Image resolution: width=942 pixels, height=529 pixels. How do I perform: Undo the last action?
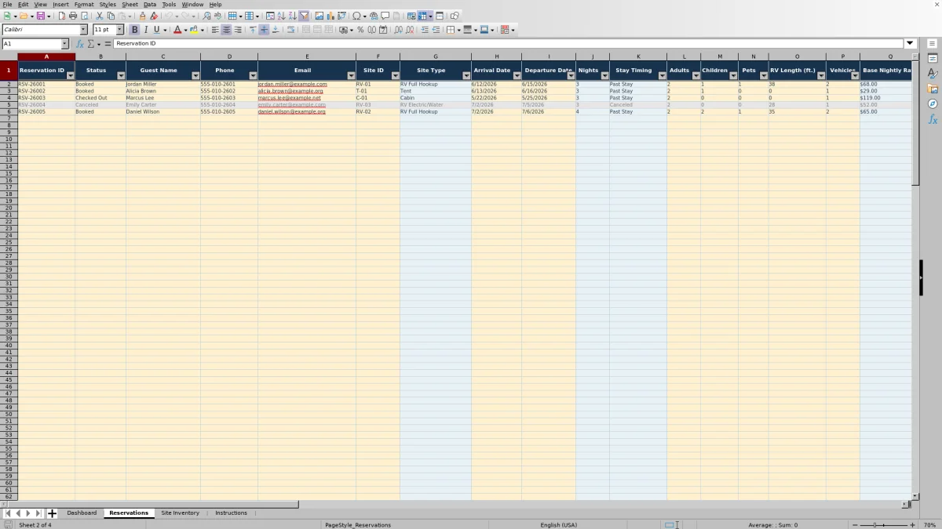click(168, 16)
